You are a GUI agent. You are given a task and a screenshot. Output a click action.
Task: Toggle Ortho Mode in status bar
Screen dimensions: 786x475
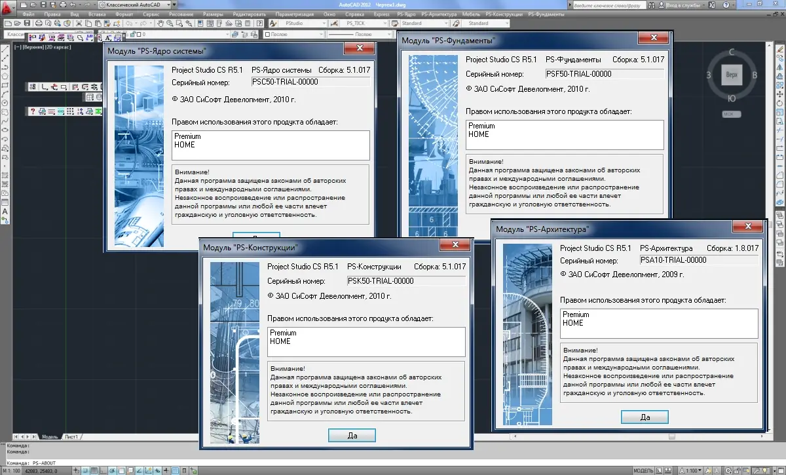coord(103,471)
